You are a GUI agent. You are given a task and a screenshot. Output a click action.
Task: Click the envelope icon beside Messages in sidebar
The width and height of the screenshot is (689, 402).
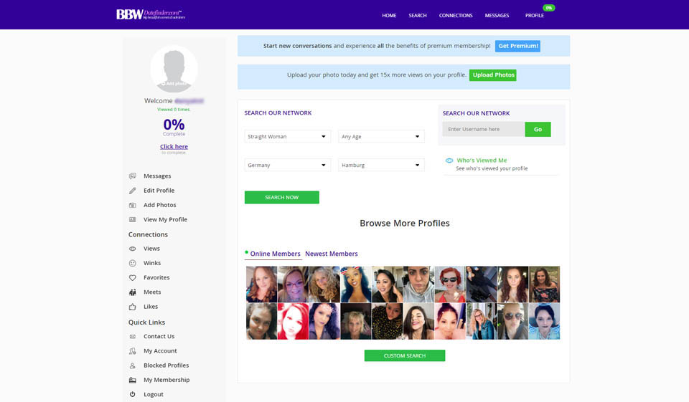[132, 176]
